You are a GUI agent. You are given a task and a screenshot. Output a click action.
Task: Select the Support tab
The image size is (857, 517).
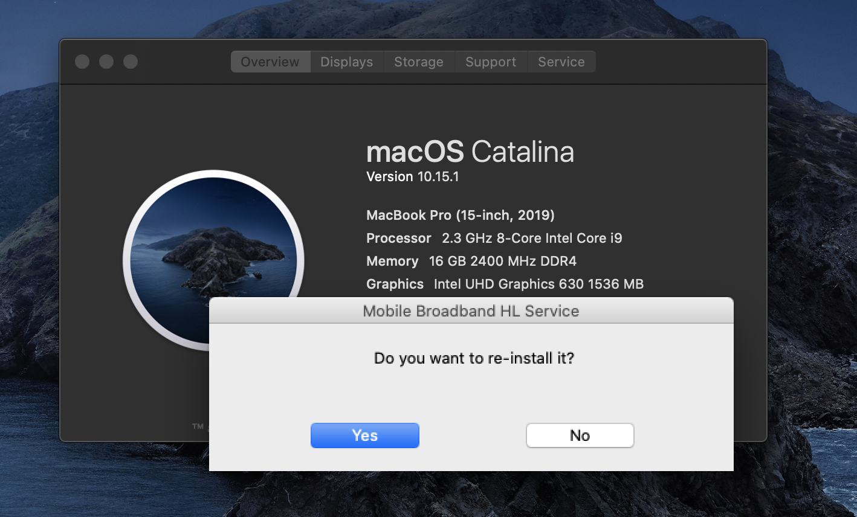point(491,62)
